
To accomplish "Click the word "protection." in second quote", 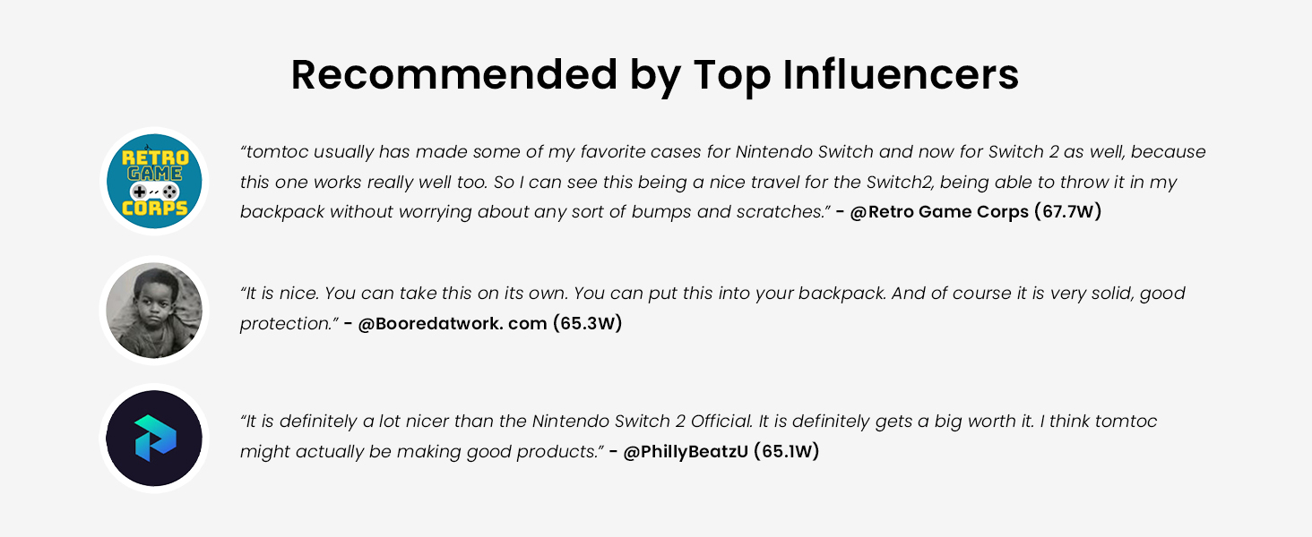I will click(x=287, y=324).
